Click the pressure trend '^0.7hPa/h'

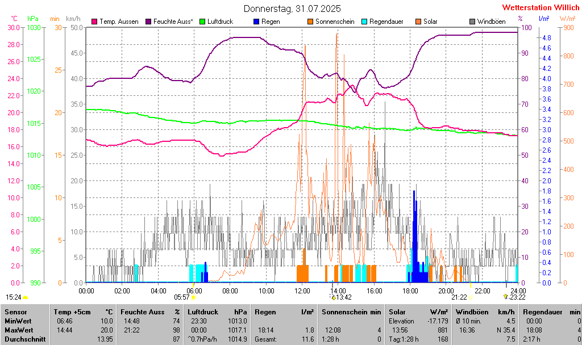(x=202, y=339)
